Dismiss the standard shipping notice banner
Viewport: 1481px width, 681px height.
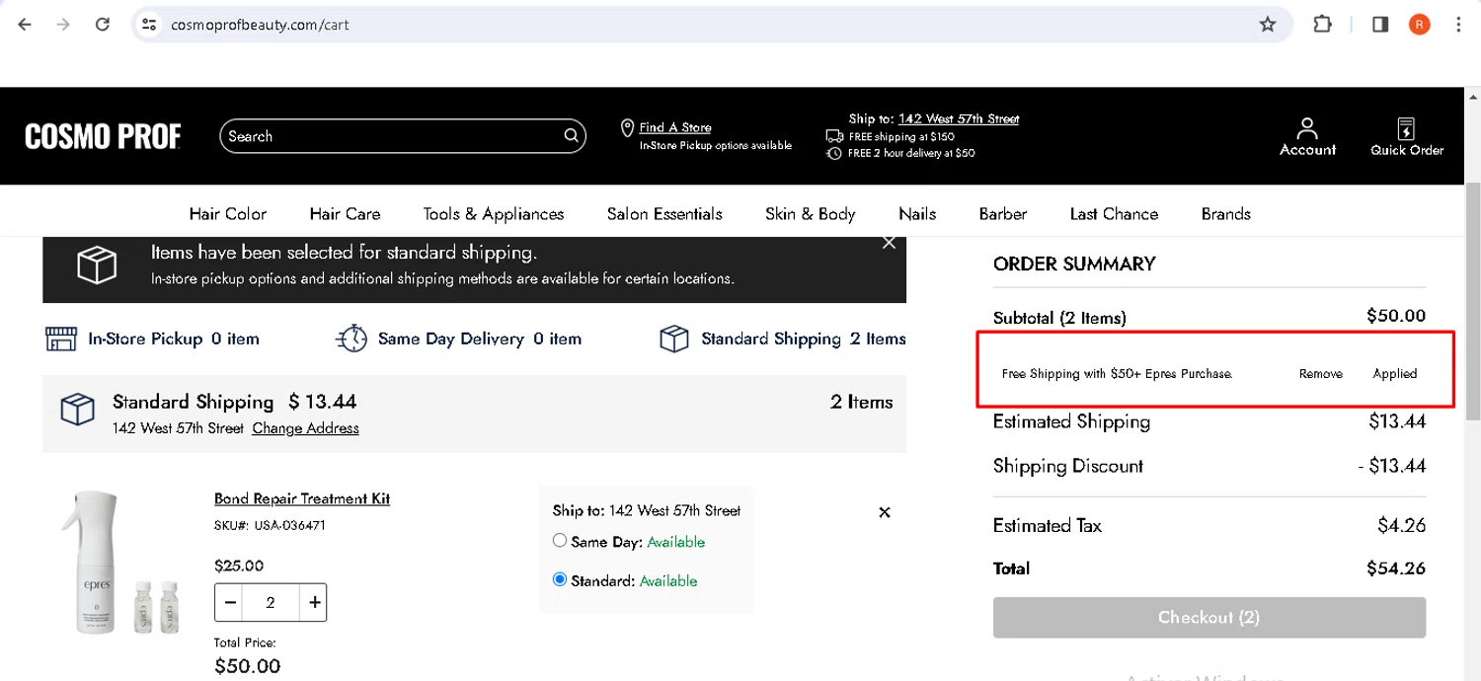click(889, 243)
